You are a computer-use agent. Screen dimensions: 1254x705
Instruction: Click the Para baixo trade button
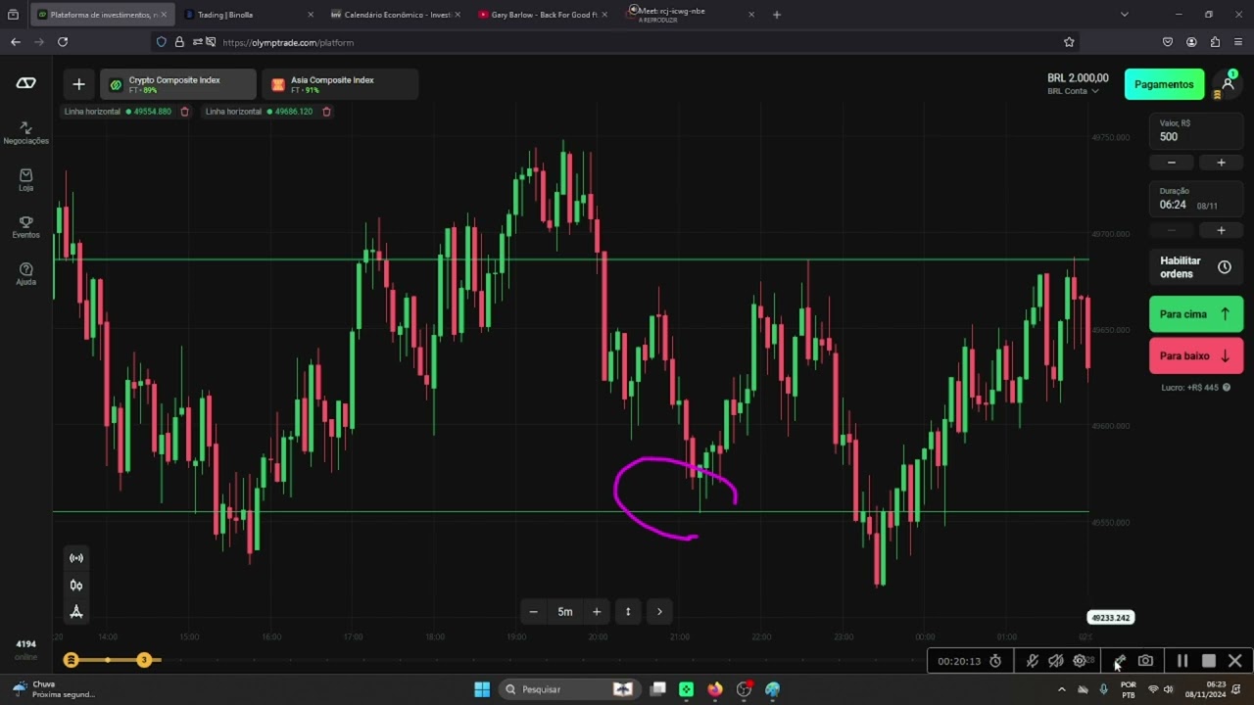(x=1196, y=356)
